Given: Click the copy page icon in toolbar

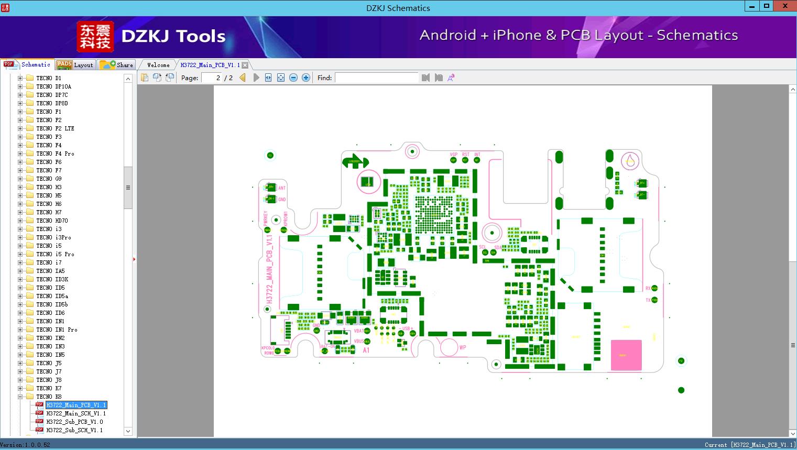Looking at the screenshot, I should click(x=144, y=78).
